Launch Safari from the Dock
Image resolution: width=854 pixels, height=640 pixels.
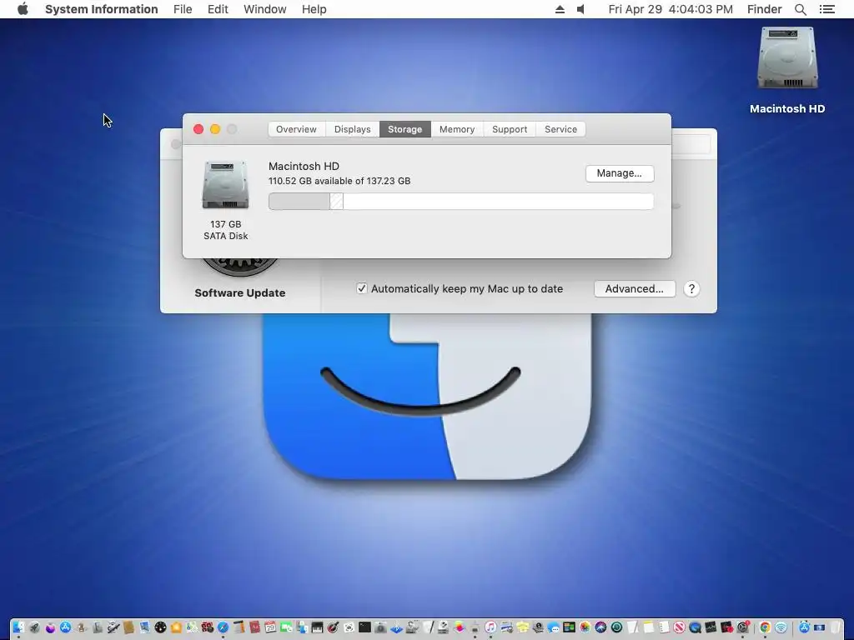click(x=223, y=627)
